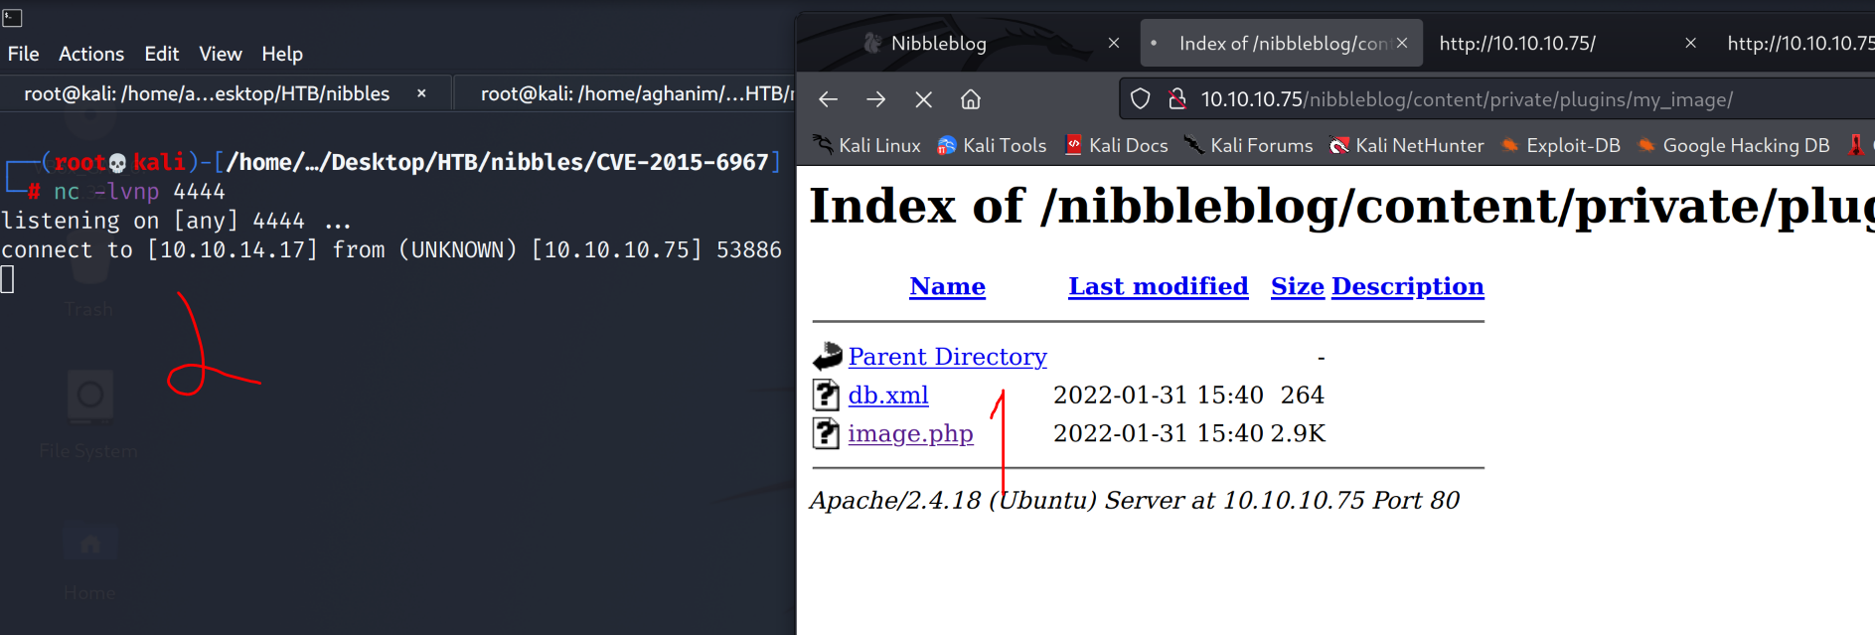Open the image.php file link
Viewport: 1875px width, 635px height.
pos(910,433)
